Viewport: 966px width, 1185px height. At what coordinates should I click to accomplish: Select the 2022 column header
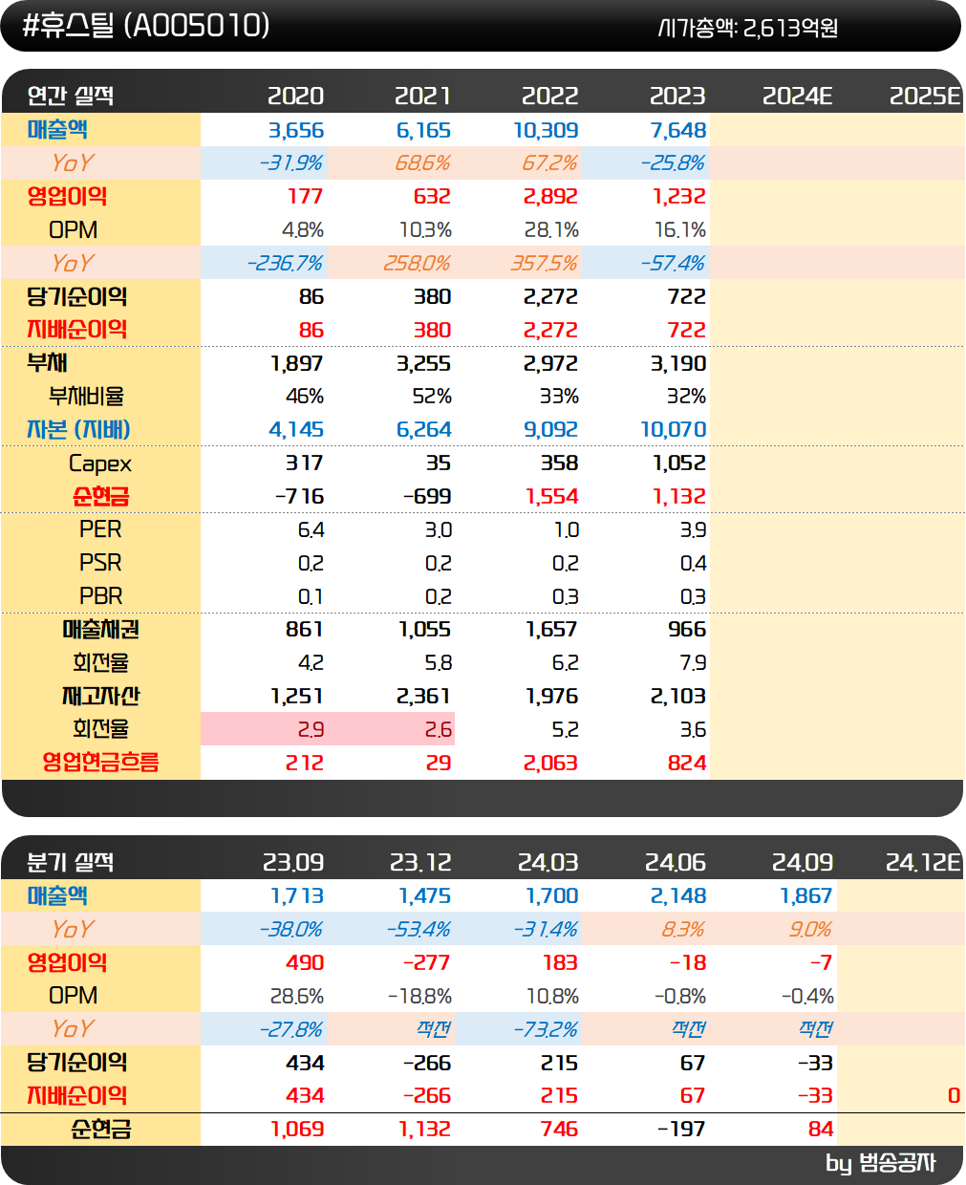(549, 96)
